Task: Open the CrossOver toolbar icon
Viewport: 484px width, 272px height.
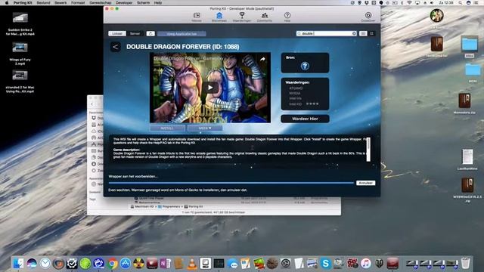Action: [368, 17]
